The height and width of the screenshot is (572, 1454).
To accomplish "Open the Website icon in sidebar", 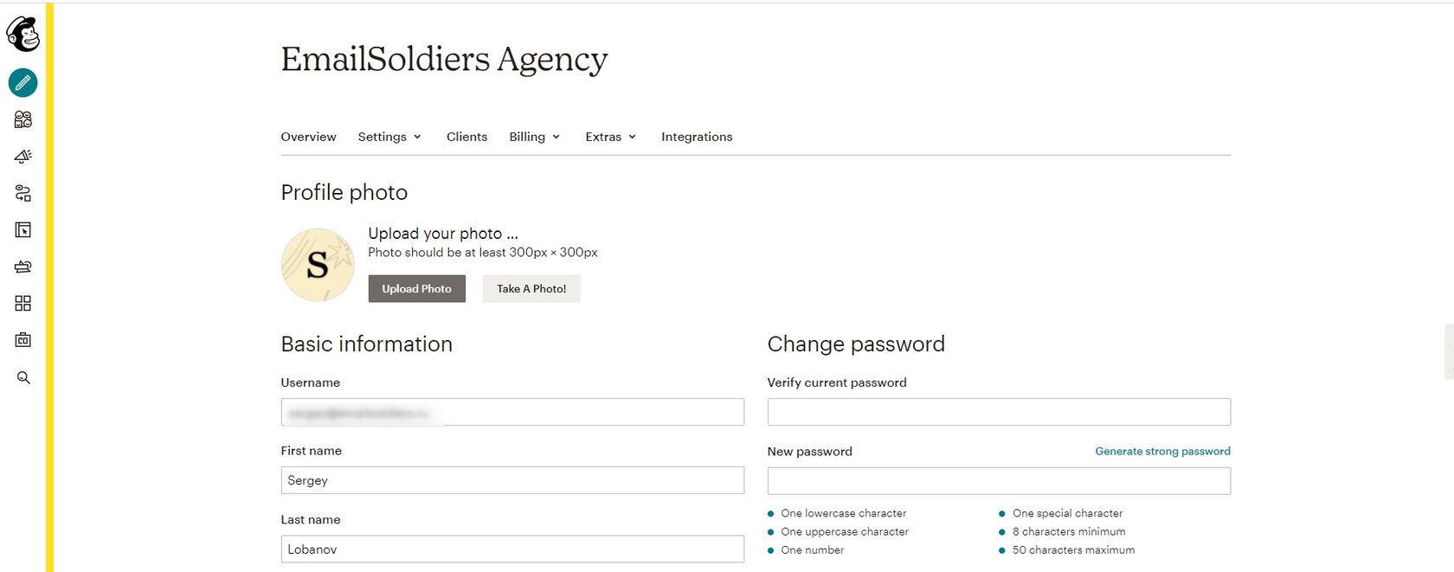I will coord(23,230).
